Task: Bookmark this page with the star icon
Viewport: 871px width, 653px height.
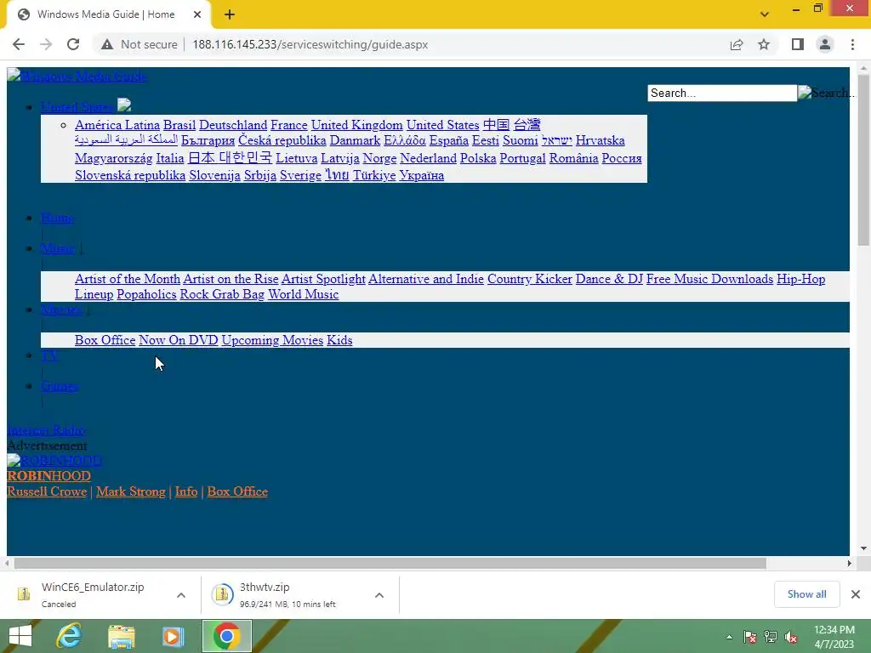Action: (764, 44)
